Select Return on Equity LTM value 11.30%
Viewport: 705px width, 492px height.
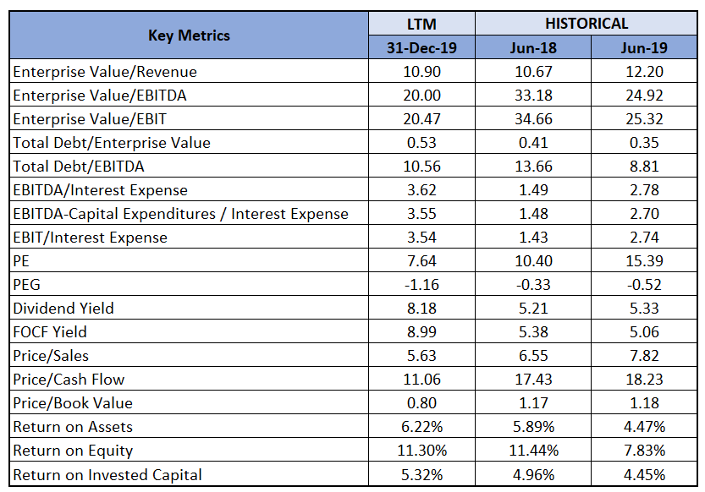pos(421,451)
